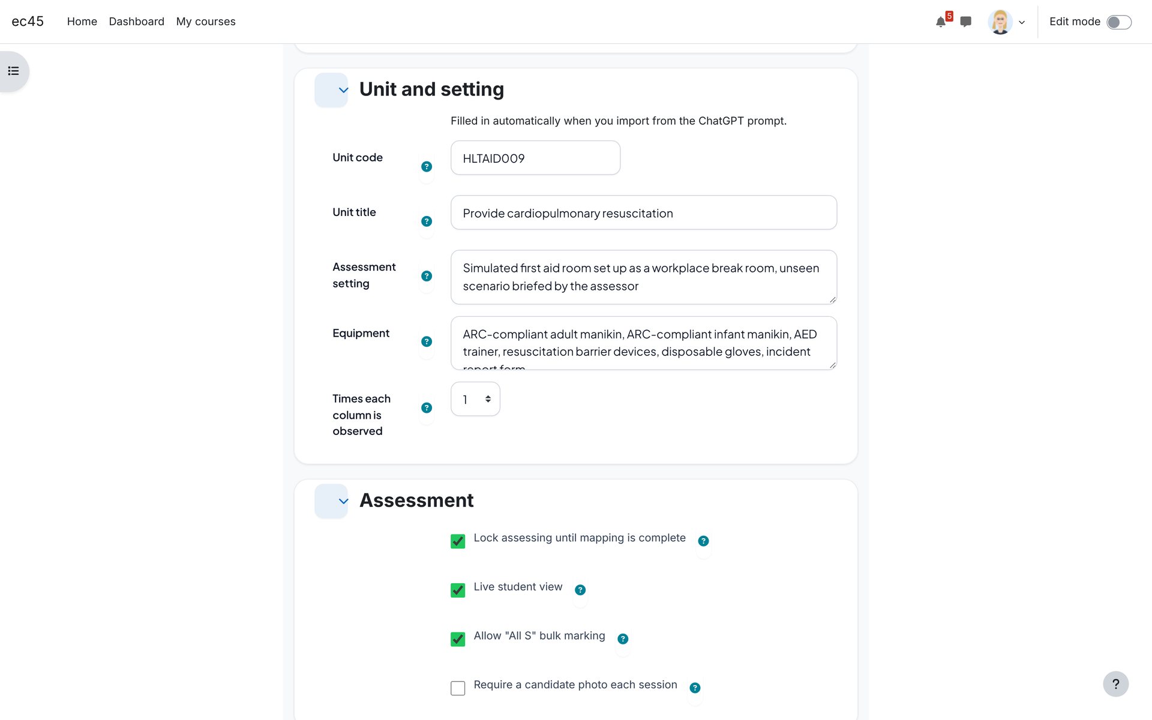Uncheck Live student view
Screen dimensions: 1152x720
458,590
